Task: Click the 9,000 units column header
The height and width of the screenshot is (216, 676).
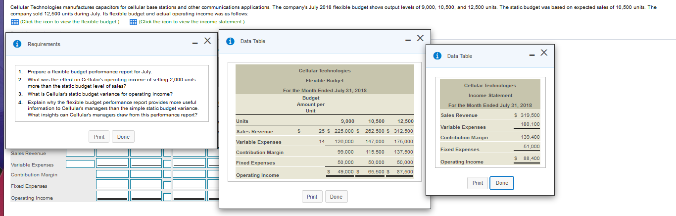Action: pyautogui.click(x=347, y=121)
